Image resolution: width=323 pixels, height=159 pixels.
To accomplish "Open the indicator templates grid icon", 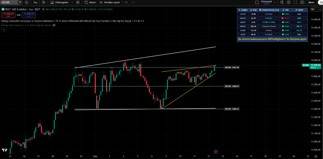I will 78,2.
